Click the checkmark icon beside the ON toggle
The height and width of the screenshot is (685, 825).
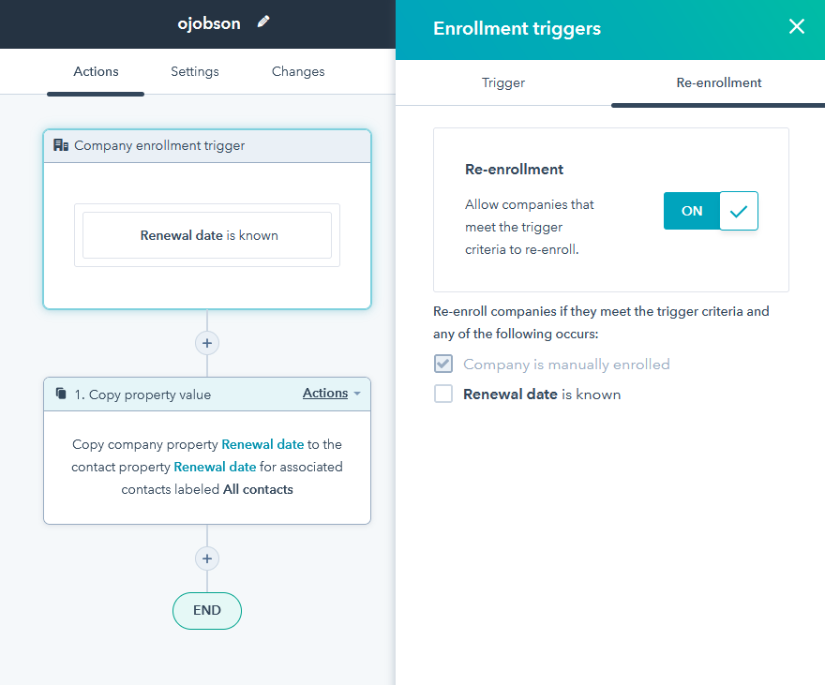coord(738,211)
